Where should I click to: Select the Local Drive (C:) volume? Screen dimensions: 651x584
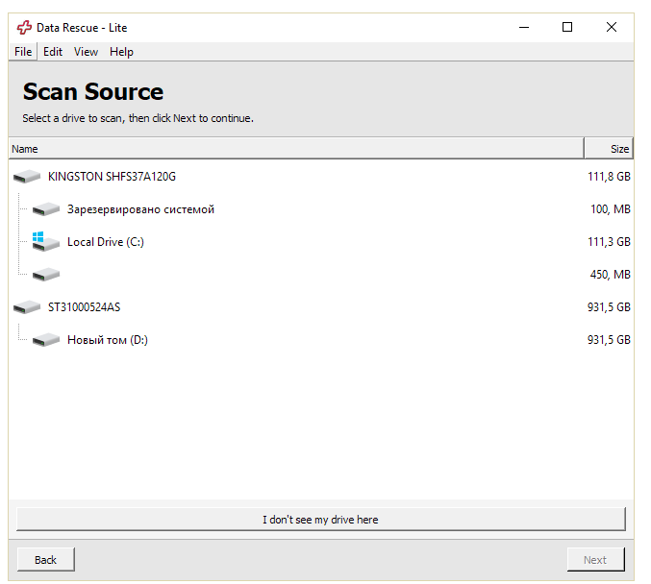[321, 242]
